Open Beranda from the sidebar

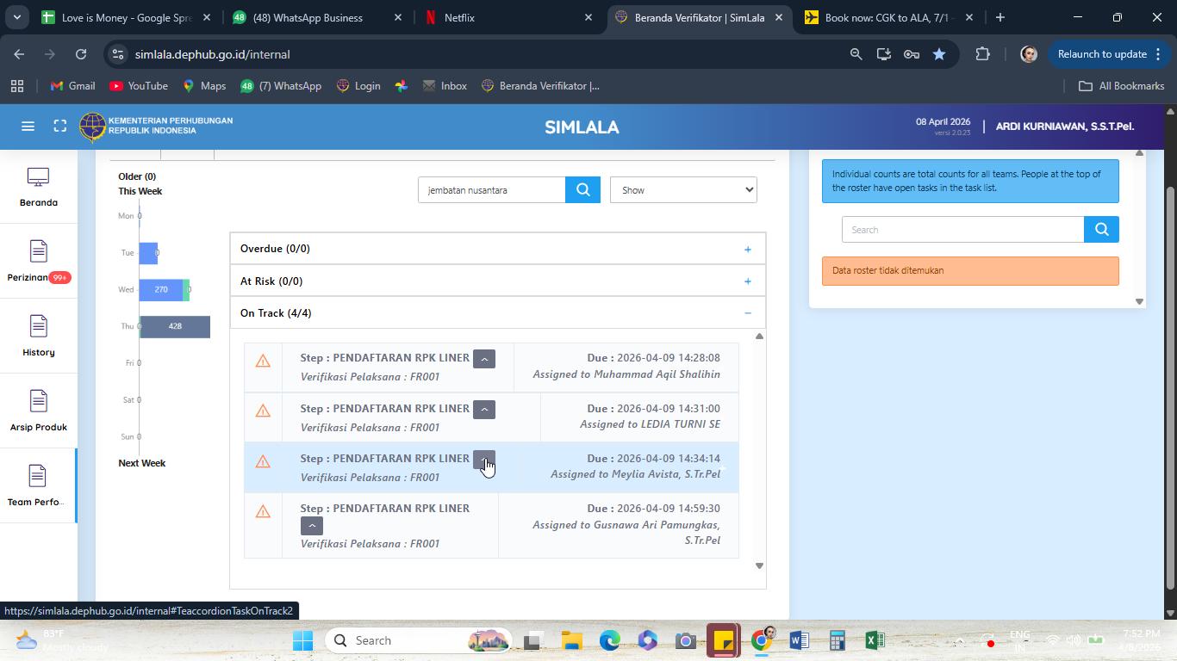38,188
